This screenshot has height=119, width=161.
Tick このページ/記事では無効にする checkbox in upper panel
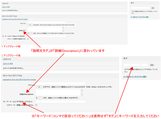[28, 39]
